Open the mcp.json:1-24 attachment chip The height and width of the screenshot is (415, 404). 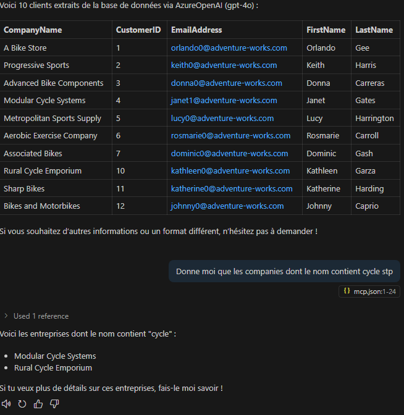click(369, 291)
